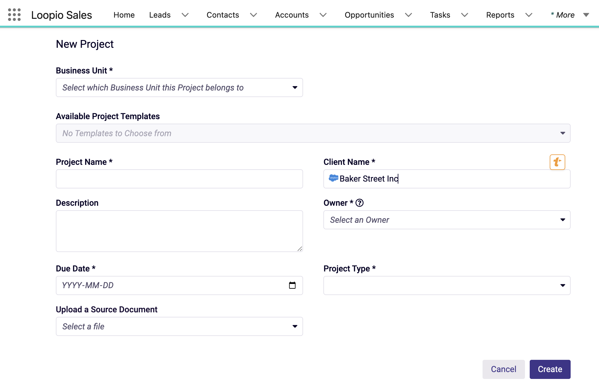Click the More tab label
The width and height of the screenshot is (599, 387).
[x=563, y=15]
